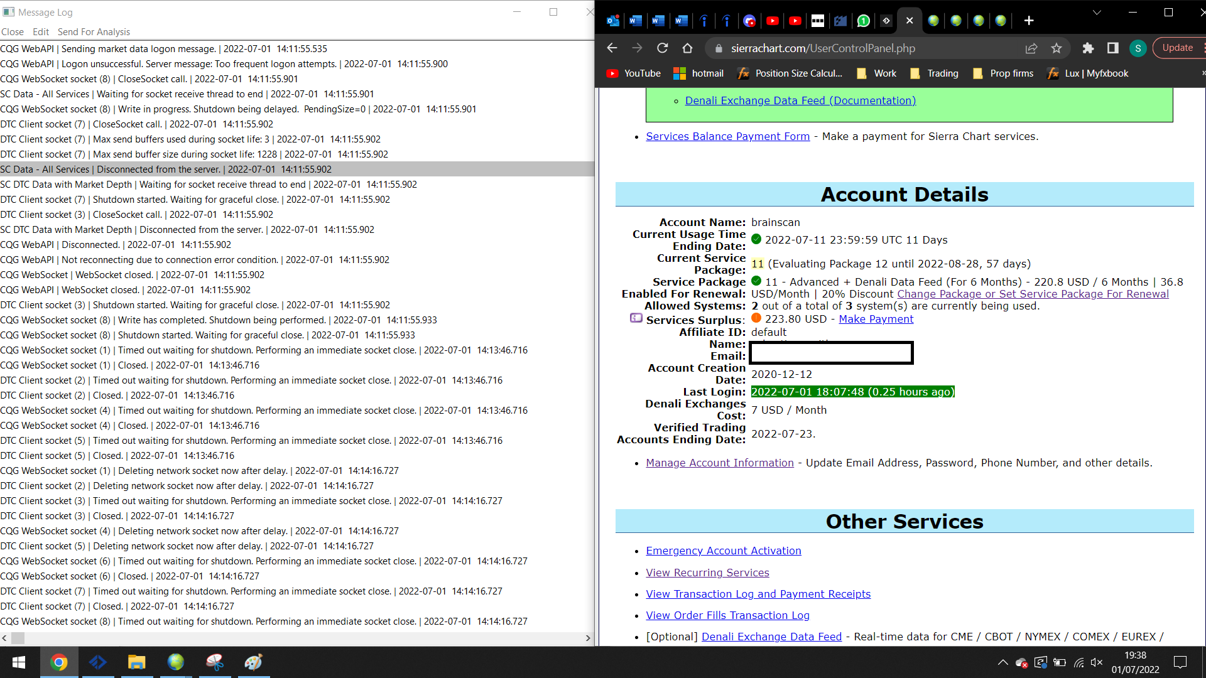The width and height of the screenshot is (1206, 678).
Task: Open Emergency Account Activation link
Action: click(x=723, y=551)
